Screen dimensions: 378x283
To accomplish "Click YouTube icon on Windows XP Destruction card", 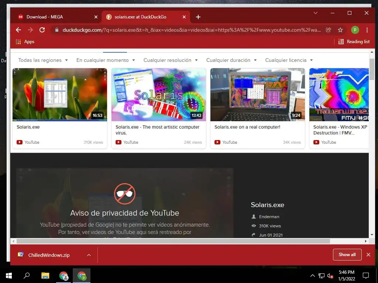I will click(x=316, y=142).
